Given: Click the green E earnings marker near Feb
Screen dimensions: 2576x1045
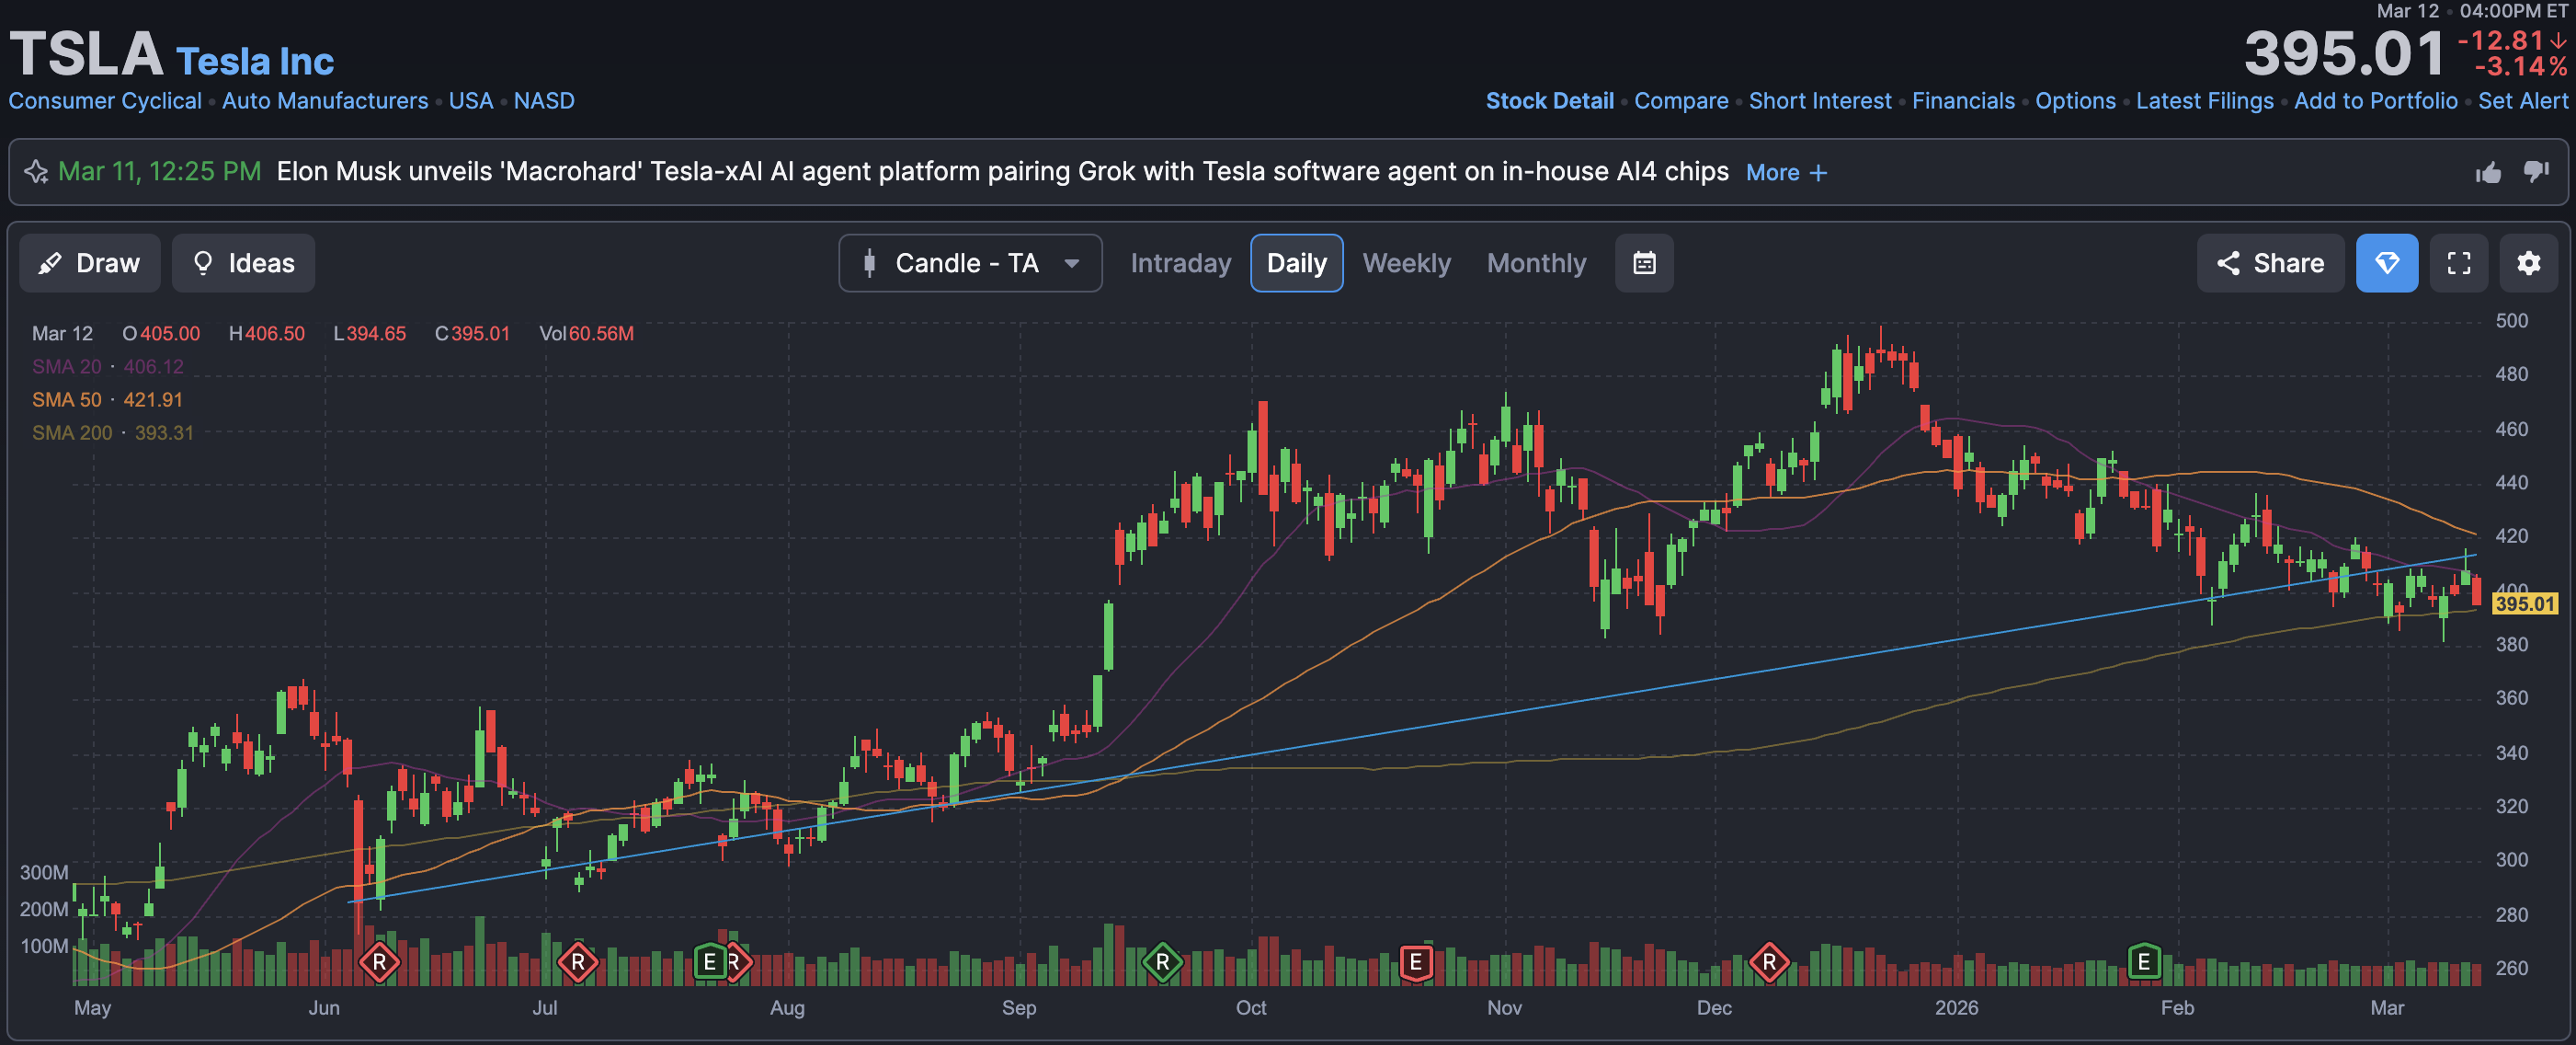Looking at the screenshot, I should click(x=2143, y=962).
